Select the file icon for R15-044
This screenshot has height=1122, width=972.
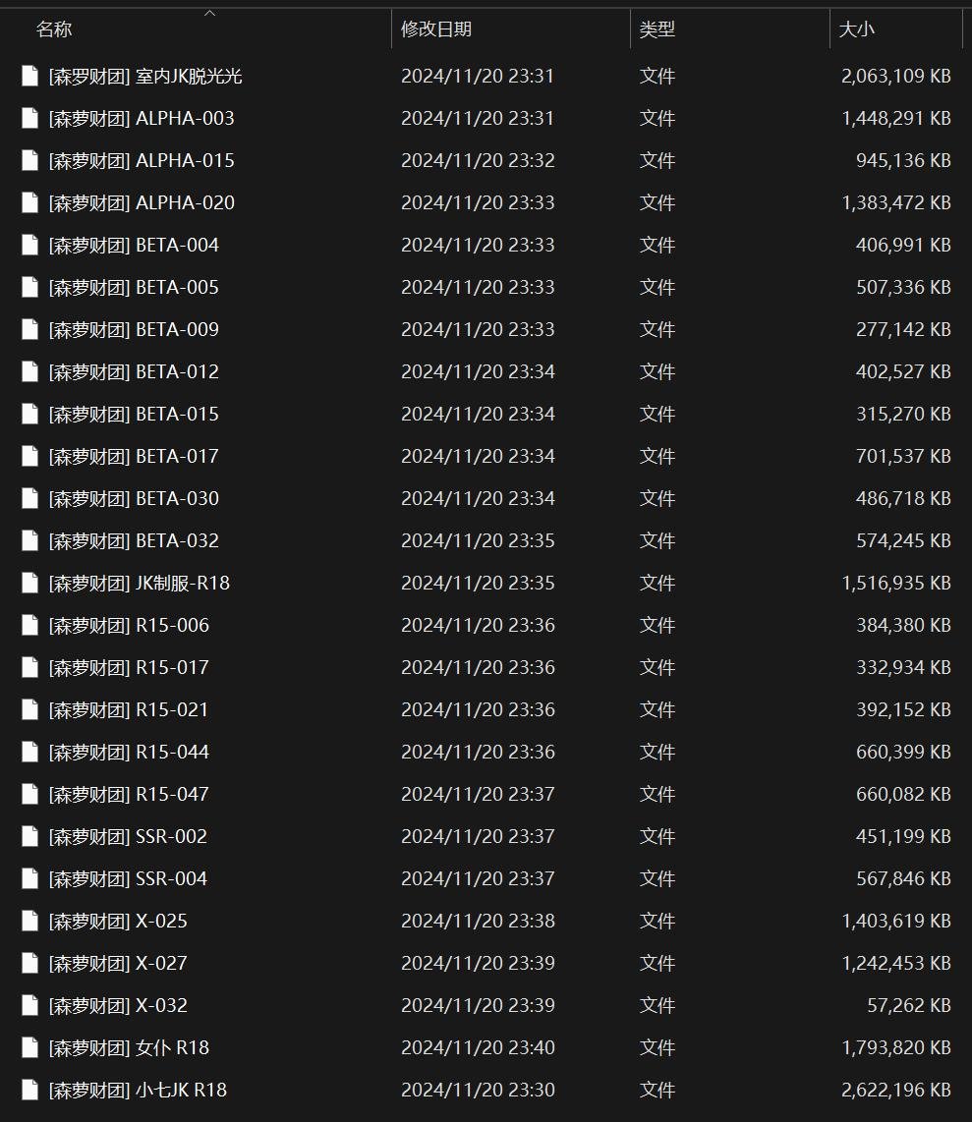point(30,752)
